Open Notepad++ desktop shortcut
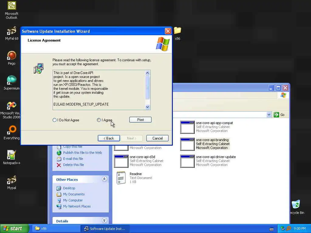The width and height of the screenshot is (311, 233). (12, 155)
